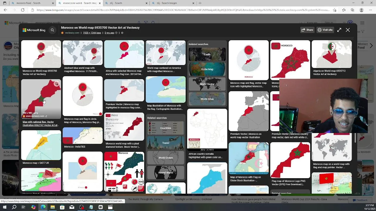Open Mail app from the taskbar

(x=72, y=207)
